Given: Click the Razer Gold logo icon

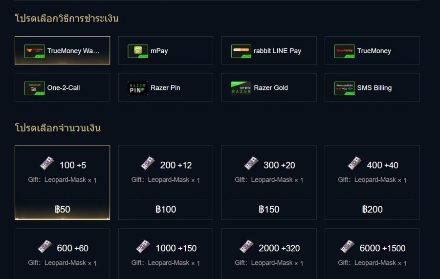Looking at the screenshot, I should tap(241, 88).
